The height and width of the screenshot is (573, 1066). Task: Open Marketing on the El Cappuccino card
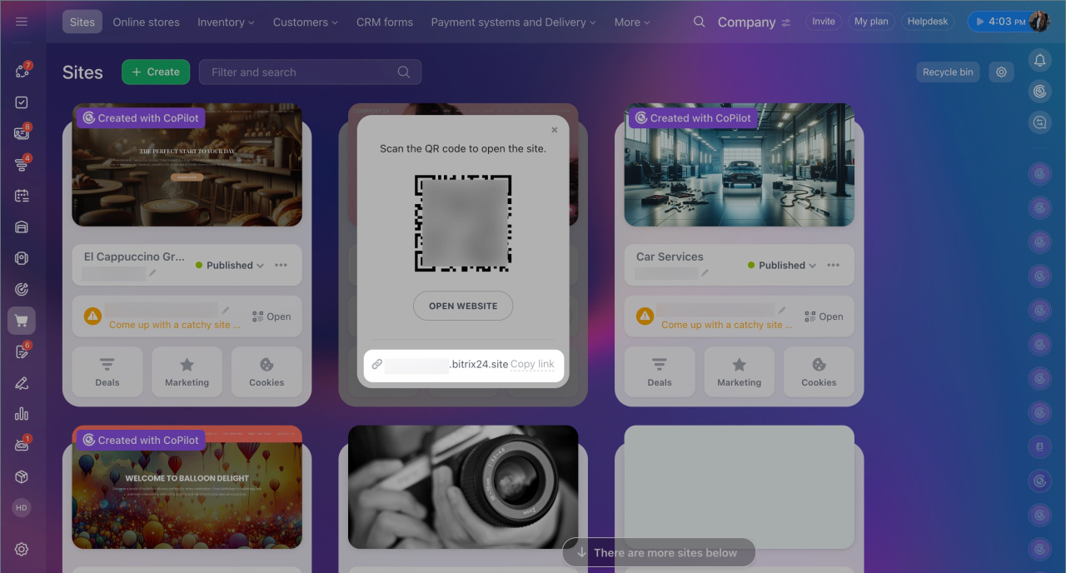coord(187,371)
